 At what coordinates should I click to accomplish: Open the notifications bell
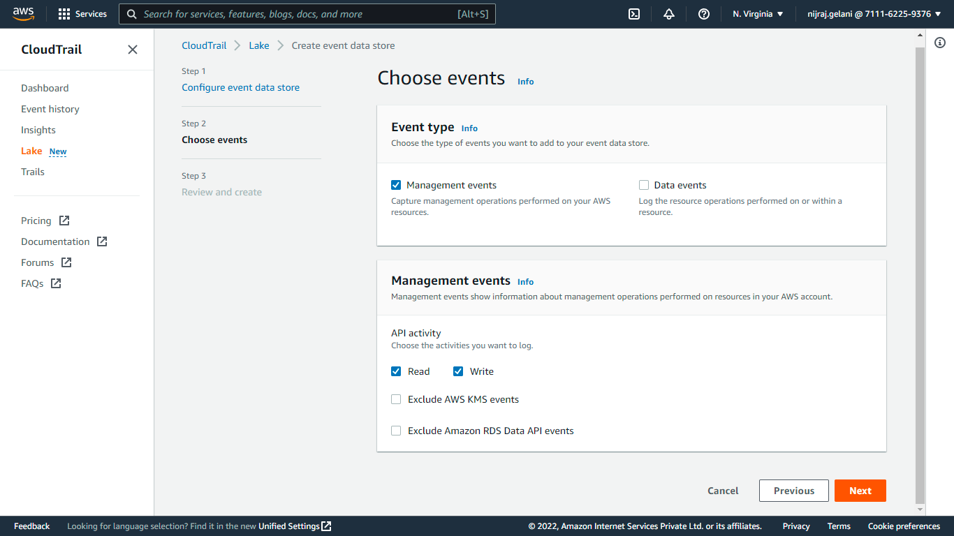click(x=668, y=13)
